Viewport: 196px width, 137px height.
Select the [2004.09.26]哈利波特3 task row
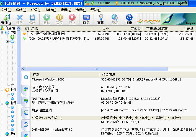point(109,39)
